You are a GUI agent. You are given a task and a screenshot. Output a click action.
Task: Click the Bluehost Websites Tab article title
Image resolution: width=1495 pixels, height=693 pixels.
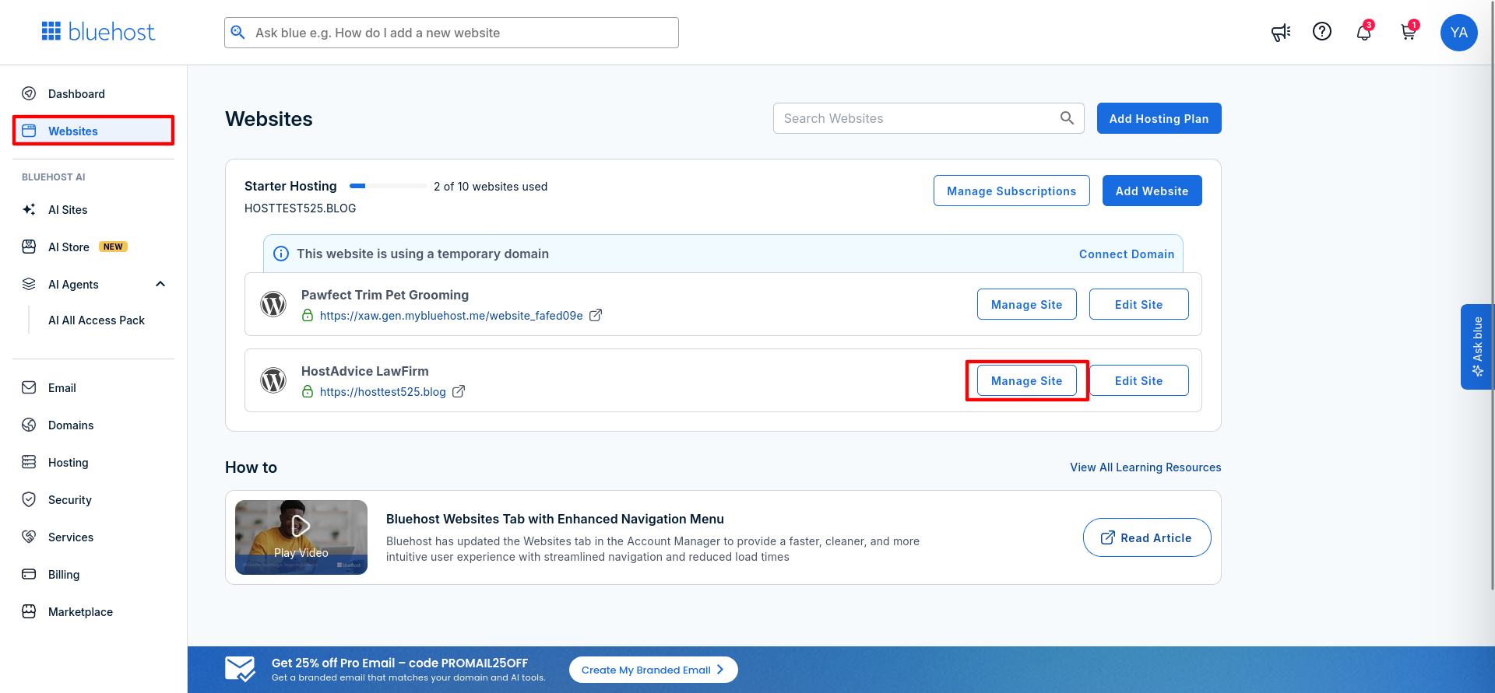click(554, 519)
